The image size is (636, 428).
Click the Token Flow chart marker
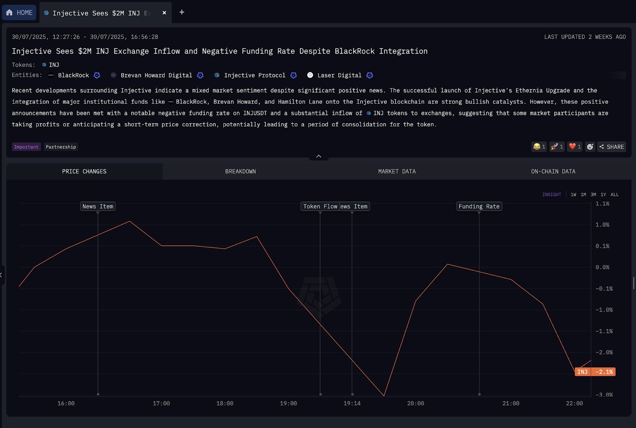[320, 206]
